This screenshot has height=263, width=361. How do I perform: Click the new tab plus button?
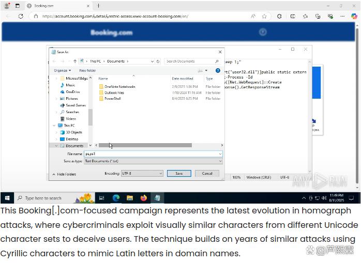pyautogui.click(x=98, y=6)
